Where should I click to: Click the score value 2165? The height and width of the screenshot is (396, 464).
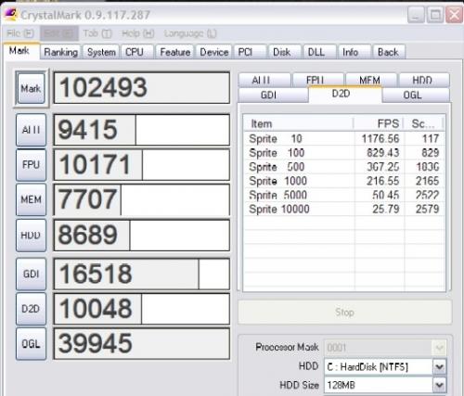427,181
